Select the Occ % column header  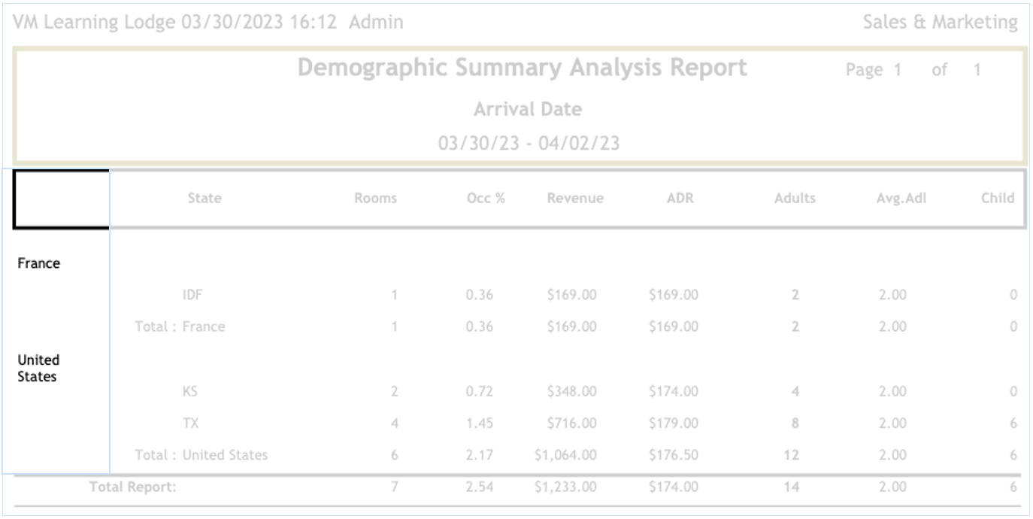pyautogui.click(x=486, y=199)
